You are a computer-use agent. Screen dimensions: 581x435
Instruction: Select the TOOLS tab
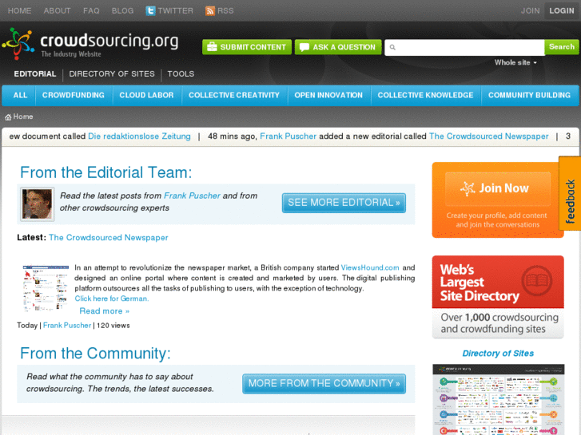coord(181,73)
